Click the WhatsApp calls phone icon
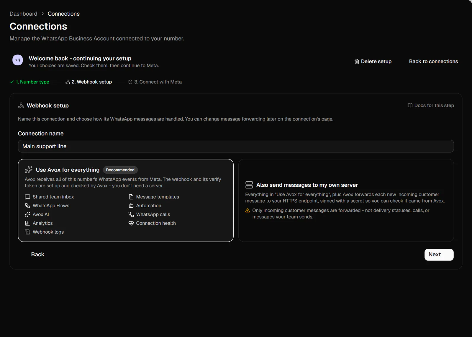The image size is (472, 337). 131,214
